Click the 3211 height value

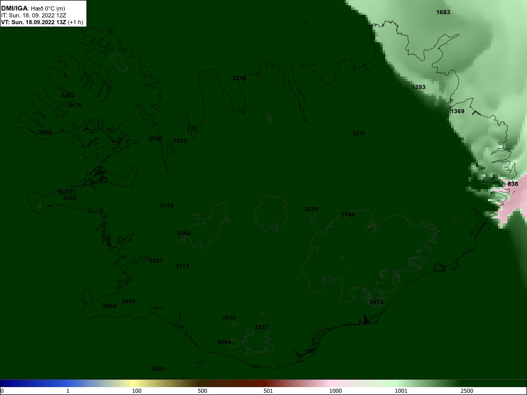tap(358, 133)
